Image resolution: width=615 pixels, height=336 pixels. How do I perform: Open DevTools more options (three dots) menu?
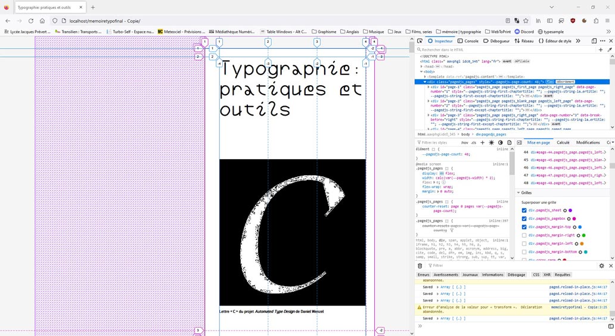[x=602, y=41]
